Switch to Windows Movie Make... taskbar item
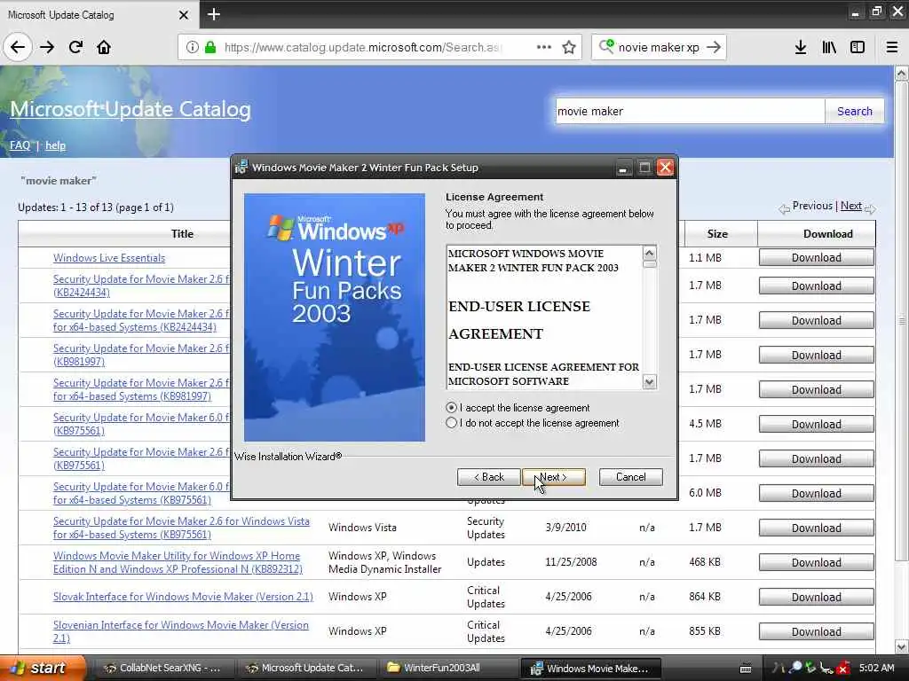Viewport: 909px width, 681px height. point(591,669)
